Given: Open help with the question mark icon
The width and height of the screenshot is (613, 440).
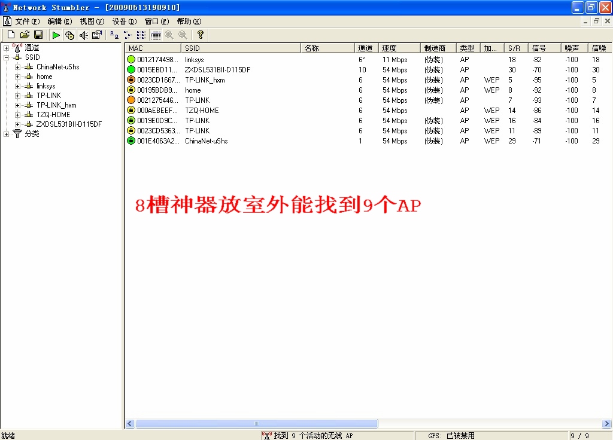Looking at the screenshot, I should [200, 35].
